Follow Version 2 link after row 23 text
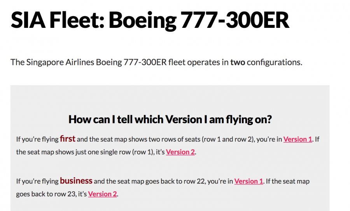350x211 pixels. 102,194
